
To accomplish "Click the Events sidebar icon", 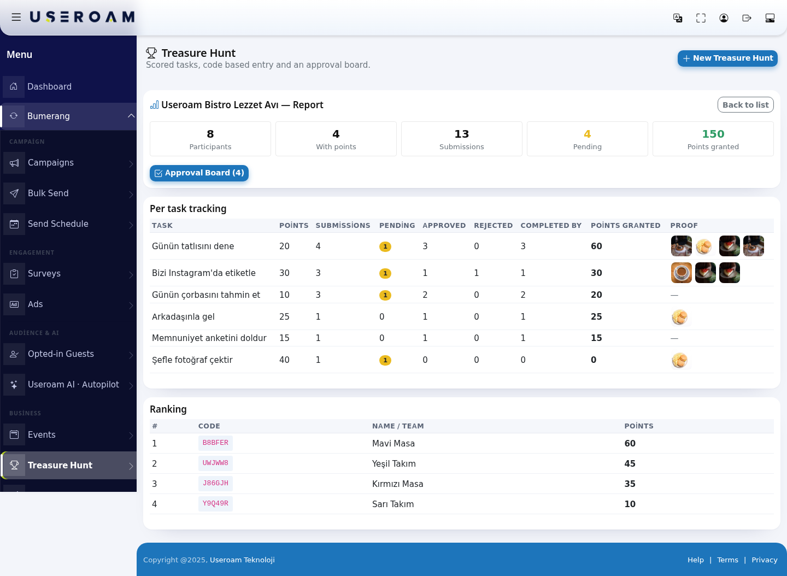I will pyautogui.click(x=14, y=435).
